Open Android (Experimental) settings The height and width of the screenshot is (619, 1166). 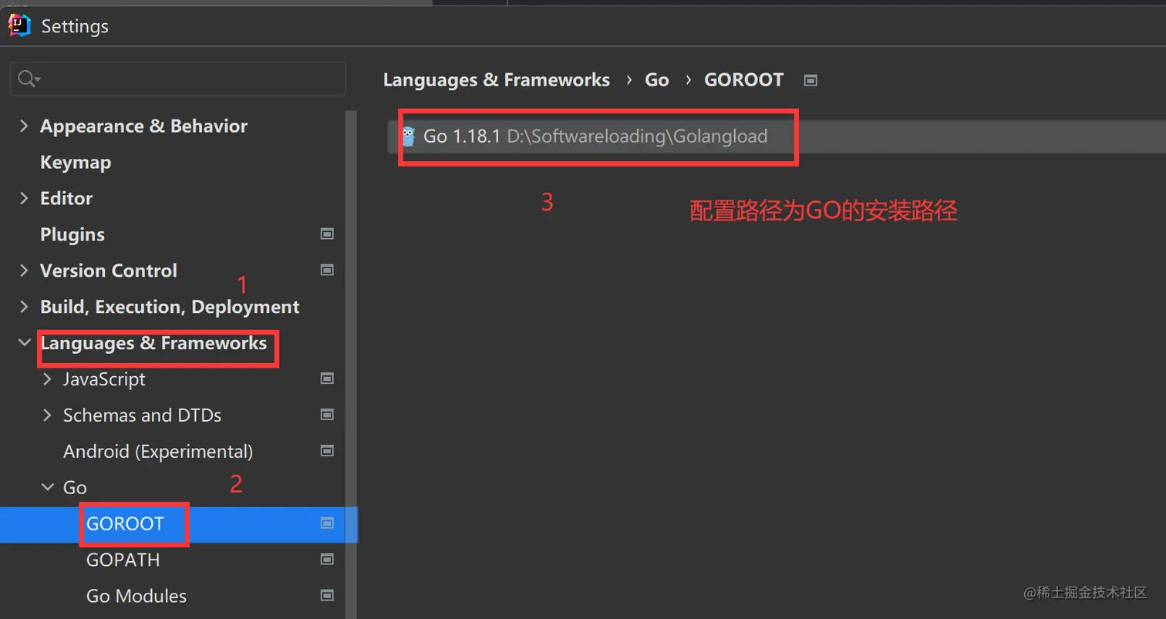158,452
